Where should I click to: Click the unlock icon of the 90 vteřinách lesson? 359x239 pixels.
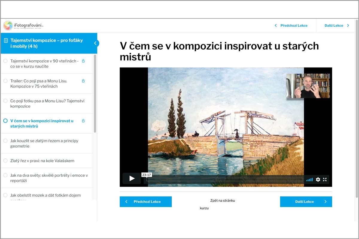tap(83, 61)
